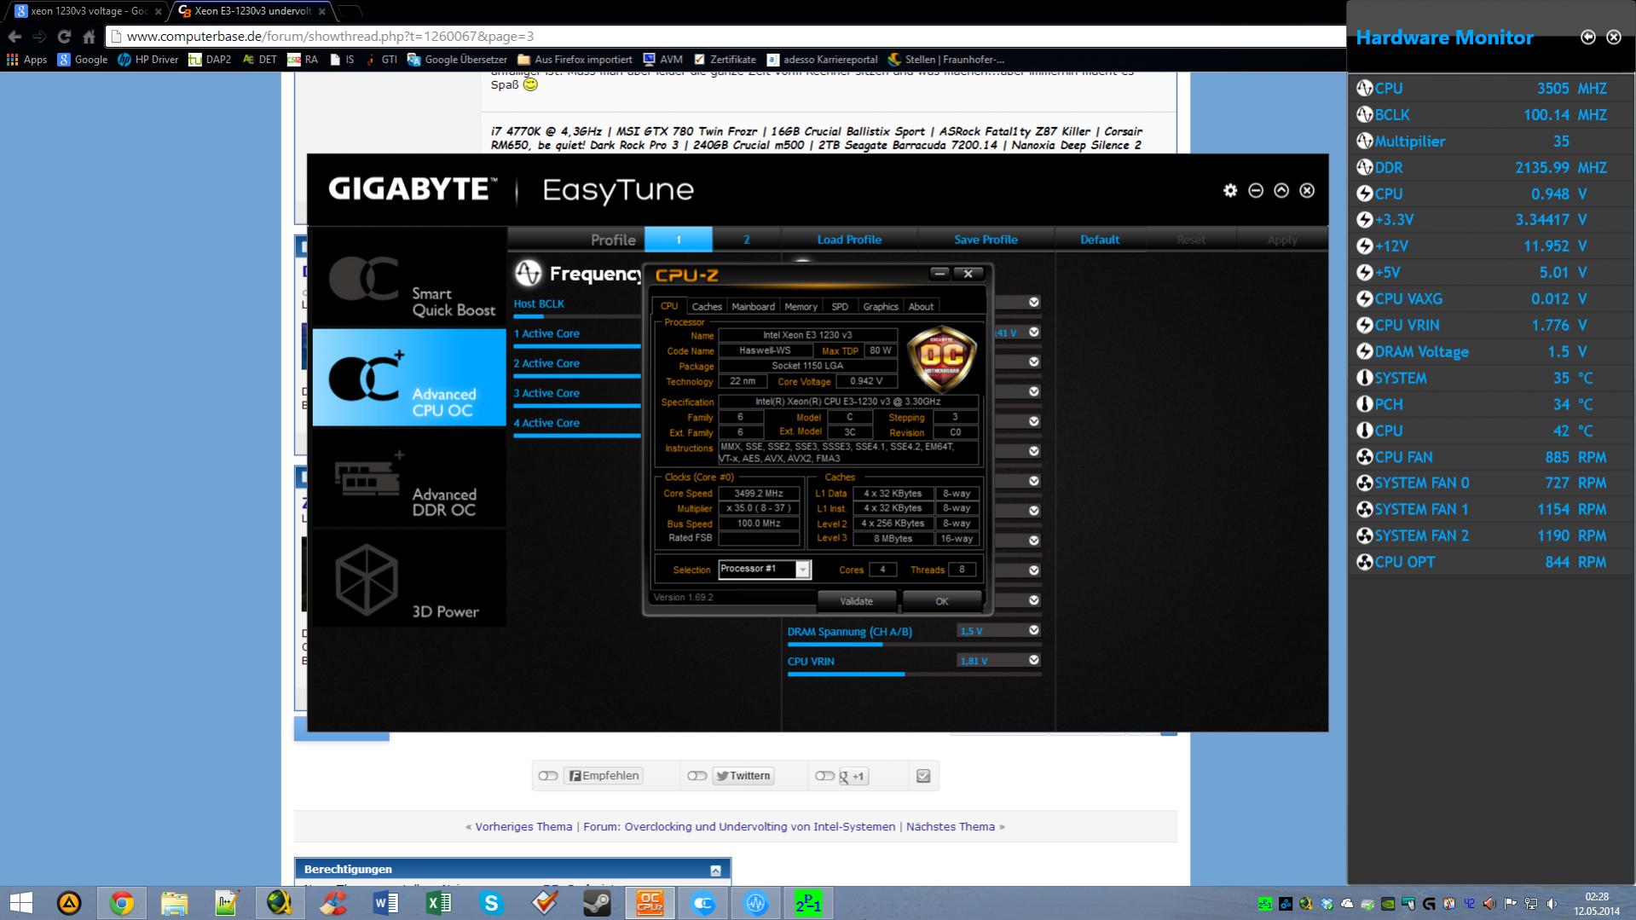Click Chrome home button icon
This screenshot has width=1636, height=920.
[x=89, y=37]
